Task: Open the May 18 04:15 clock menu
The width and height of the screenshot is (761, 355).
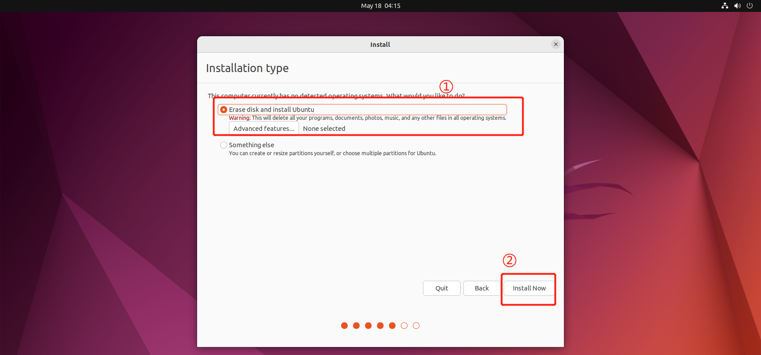Action: point(380,6)
